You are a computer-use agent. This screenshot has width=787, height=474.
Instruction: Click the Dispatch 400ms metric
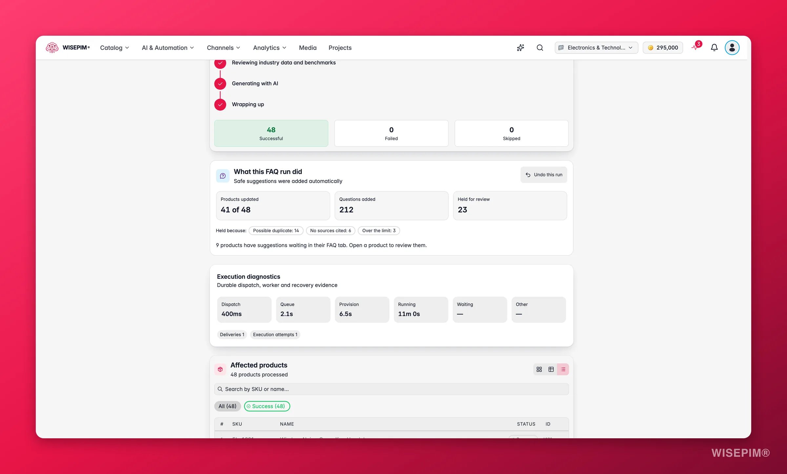(244, 310)
